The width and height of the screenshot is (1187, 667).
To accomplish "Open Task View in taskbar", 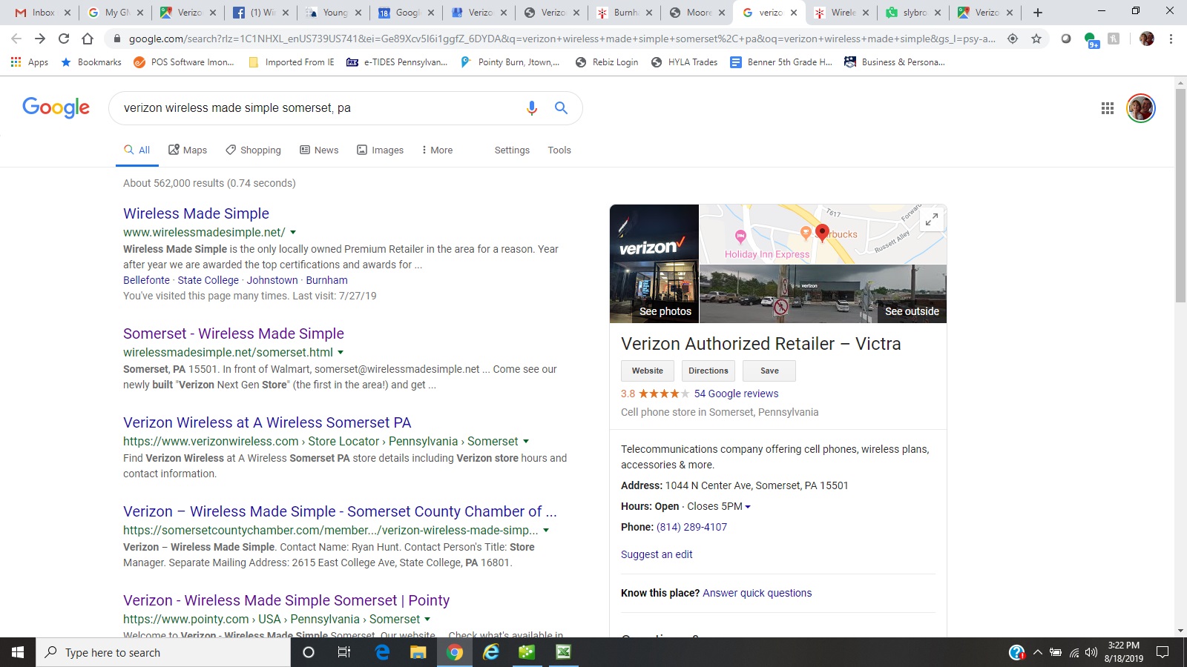I will point(344,652).
